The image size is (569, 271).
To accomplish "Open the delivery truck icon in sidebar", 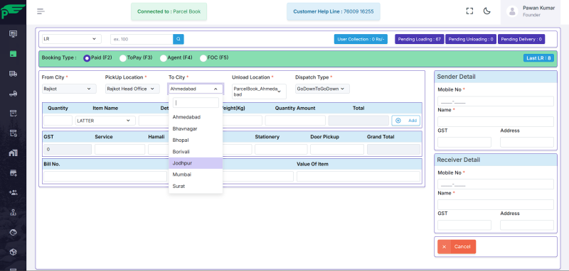I will click(x=13, y=74).
